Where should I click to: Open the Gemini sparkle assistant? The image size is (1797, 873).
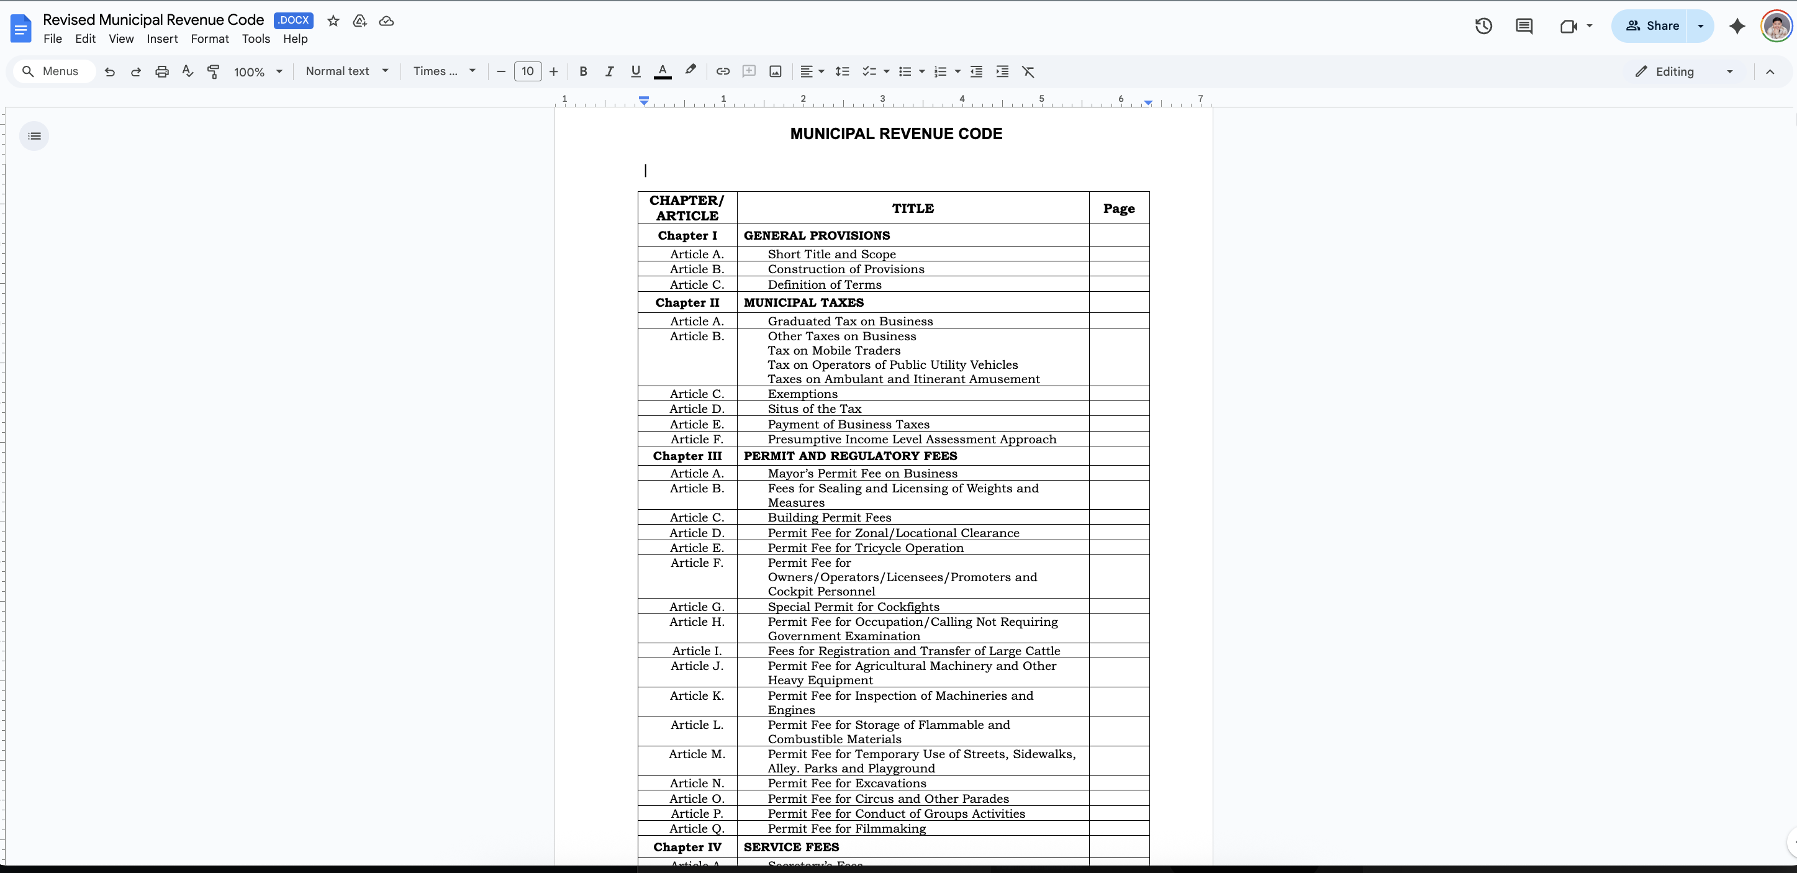(1737, 26)
